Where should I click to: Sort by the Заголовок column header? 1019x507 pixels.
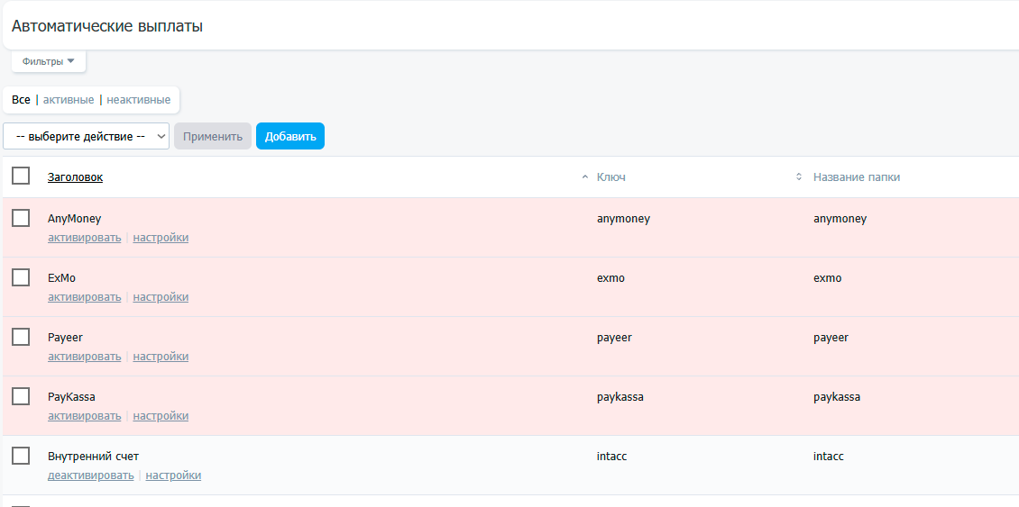75,177
